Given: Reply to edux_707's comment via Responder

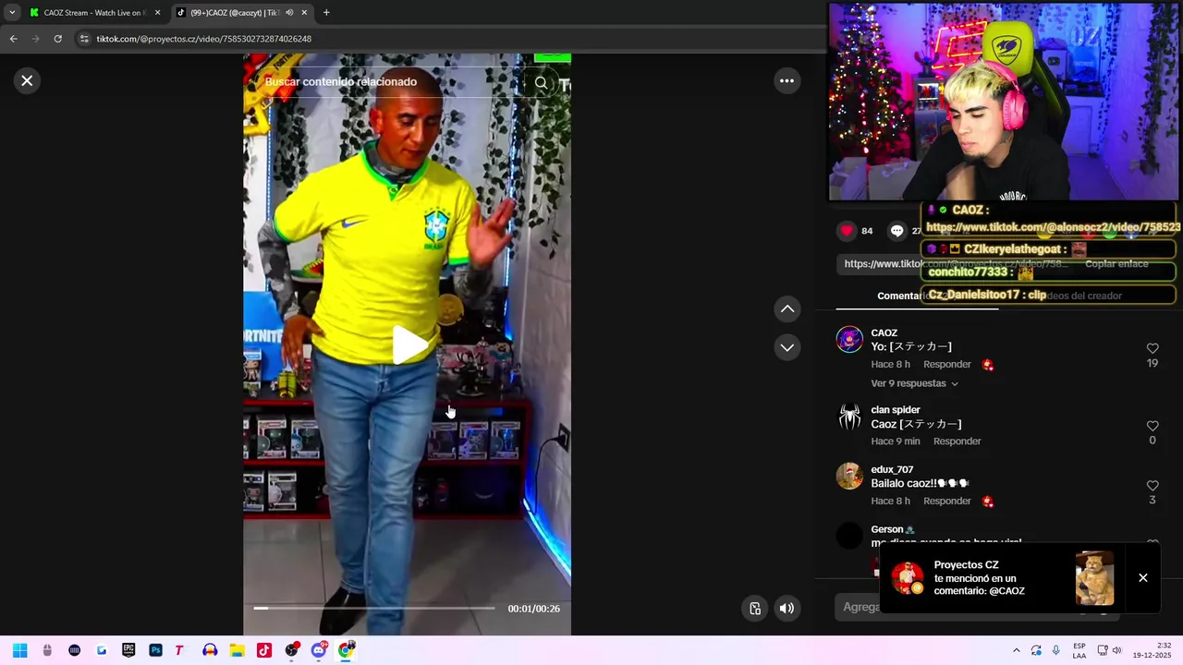Looking at the screenshot, I should tap(947, 501).
